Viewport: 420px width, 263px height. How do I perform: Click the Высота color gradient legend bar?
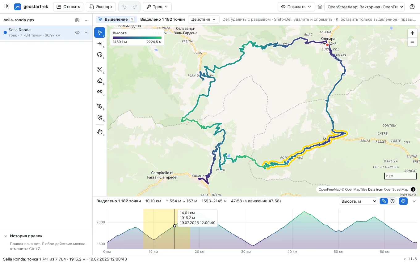click(x=137, y=37)
